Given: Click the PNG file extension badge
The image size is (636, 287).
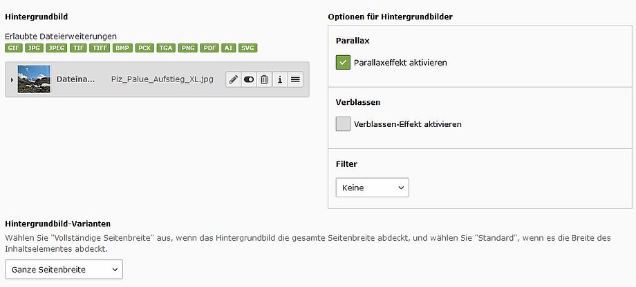Looking at the screenshot, I should click(x=187, y=48).
